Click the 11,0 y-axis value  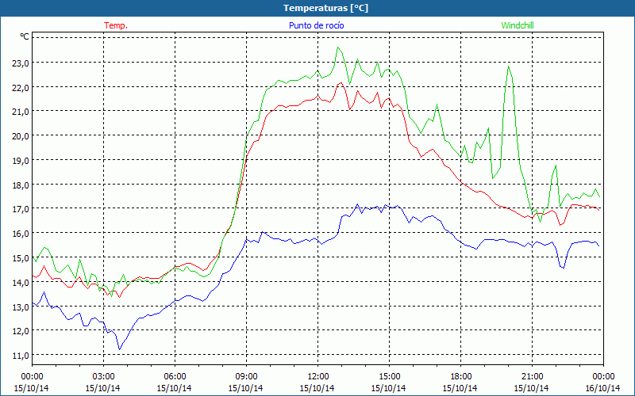[22, 356]
